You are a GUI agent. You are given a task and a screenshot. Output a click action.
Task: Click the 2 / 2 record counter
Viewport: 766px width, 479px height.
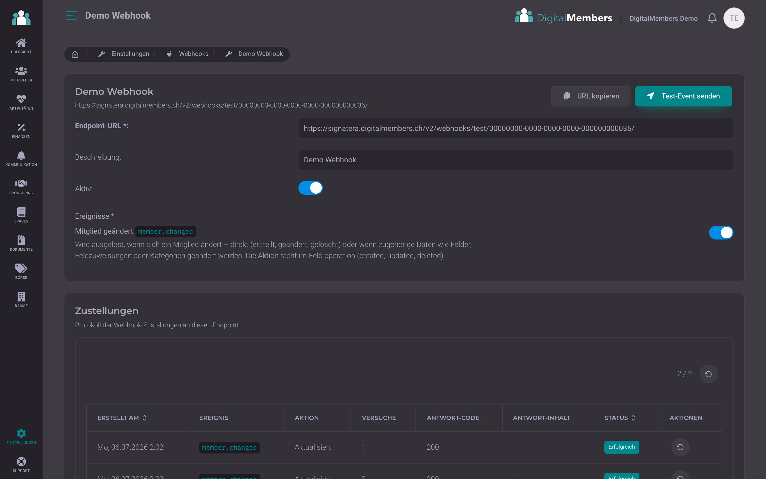[x=684, y=374]
